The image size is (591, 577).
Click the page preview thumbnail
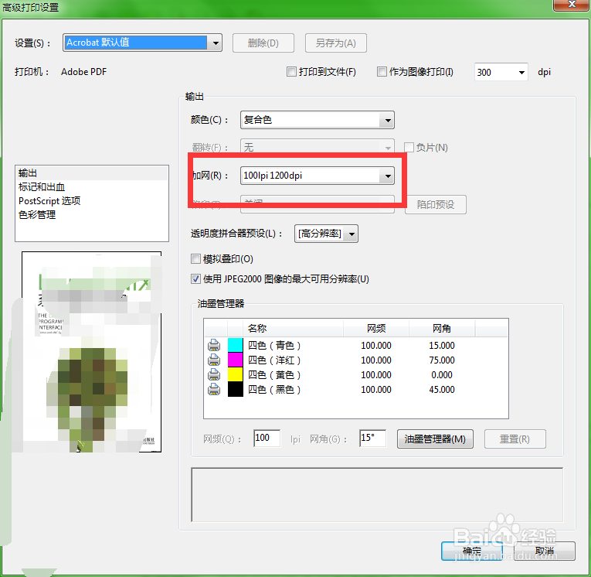tap(92, 352)
